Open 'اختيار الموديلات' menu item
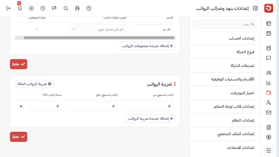 tap(225, 93)
